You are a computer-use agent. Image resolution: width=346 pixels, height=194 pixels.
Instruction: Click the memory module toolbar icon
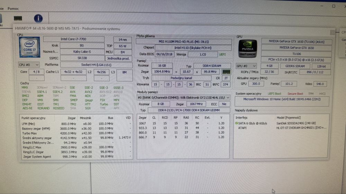[x=18, y=18]
